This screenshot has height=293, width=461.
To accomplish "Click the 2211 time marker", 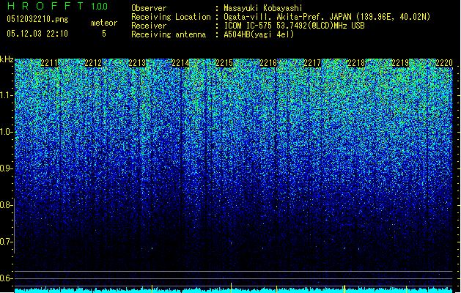I will [x=49, y=63].
